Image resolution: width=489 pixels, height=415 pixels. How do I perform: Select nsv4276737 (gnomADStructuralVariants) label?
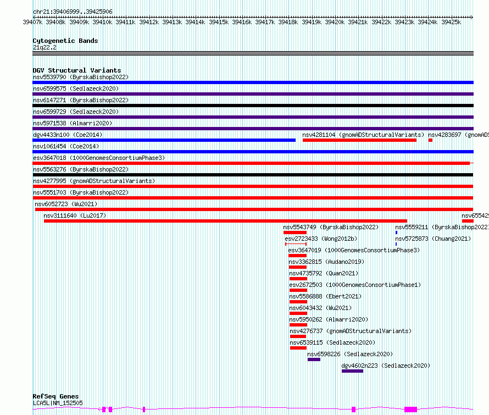351,331
